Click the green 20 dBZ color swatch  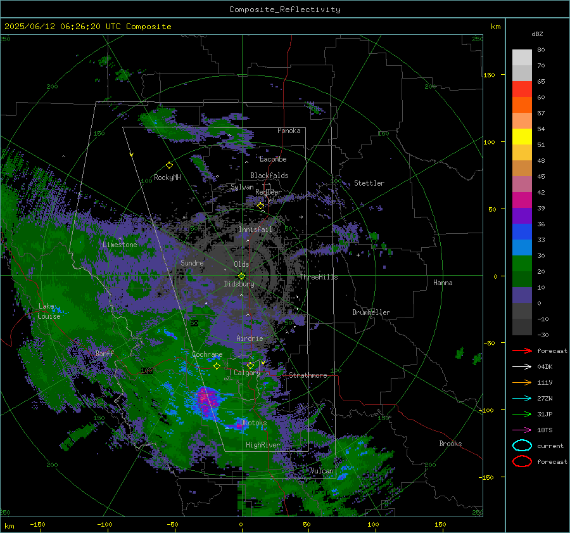coord(522,264)
